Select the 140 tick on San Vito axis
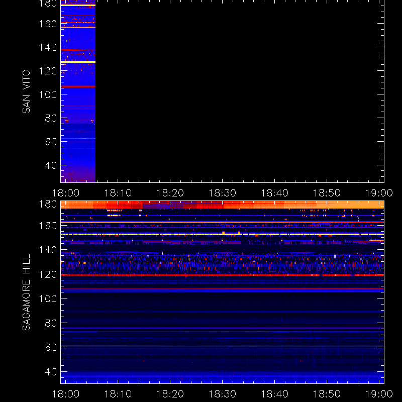 48,47
